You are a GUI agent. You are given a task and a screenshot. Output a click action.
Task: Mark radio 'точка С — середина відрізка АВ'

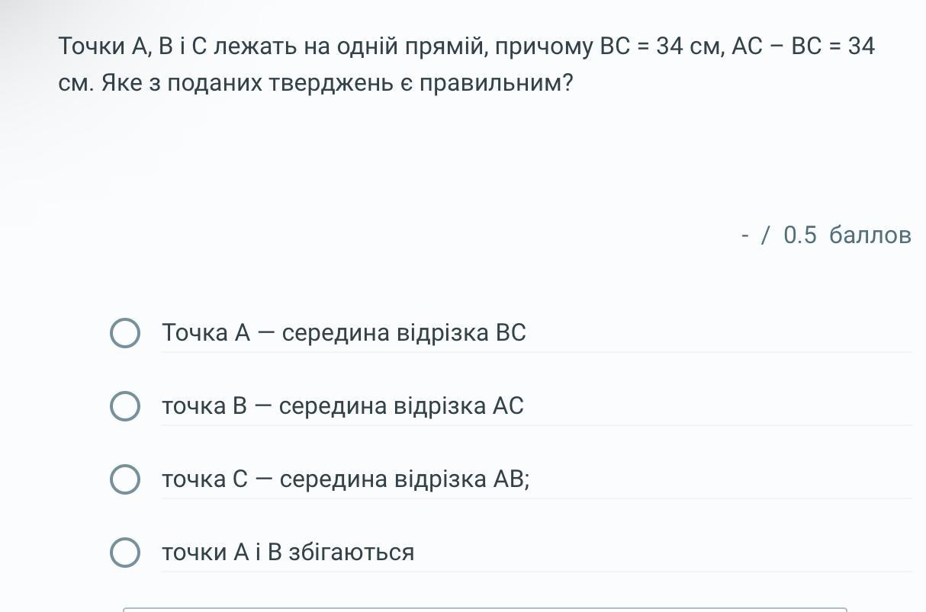point(125,479)
